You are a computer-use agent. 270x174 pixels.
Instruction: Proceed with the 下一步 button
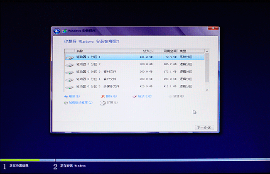click(x=204, y=127)
